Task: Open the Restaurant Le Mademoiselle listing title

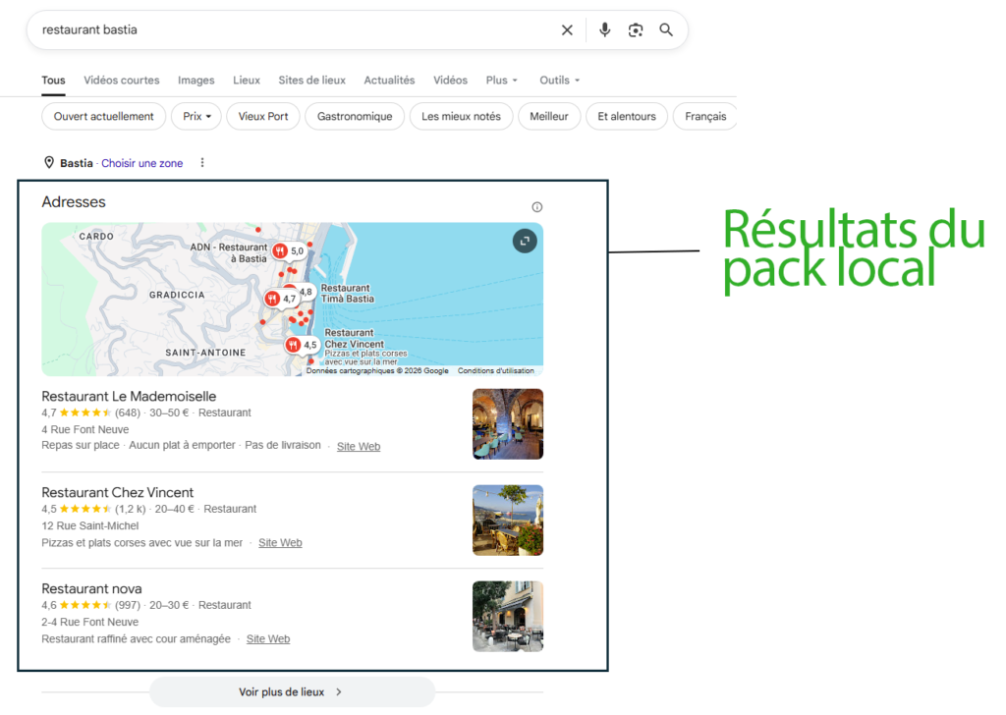Action: (x=129, y=397)
